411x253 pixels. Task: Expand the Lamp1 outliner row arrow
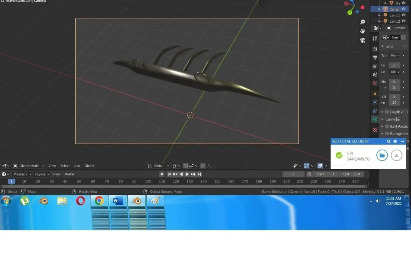[x=379, y=15]
